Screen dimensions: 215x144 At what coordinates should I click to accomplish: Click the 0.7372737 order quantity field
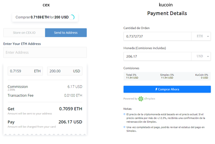[157, 36]
